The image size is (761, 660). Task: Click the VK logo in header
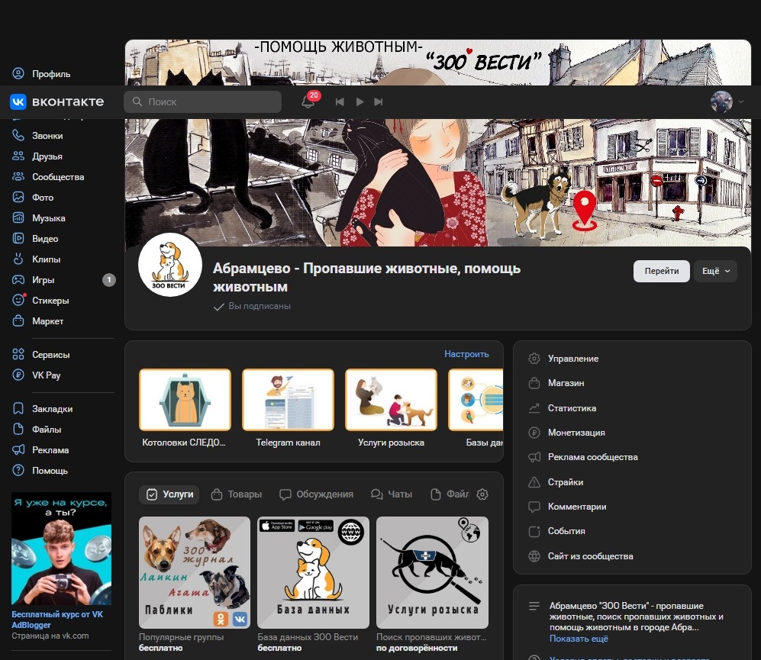coord(56,101)
